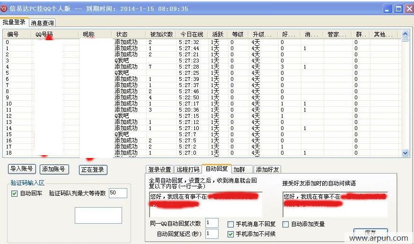This screenshot has width=414, height=244.
Task: Toggle the 自动回车 checkbox
Action: pos(15,193)
